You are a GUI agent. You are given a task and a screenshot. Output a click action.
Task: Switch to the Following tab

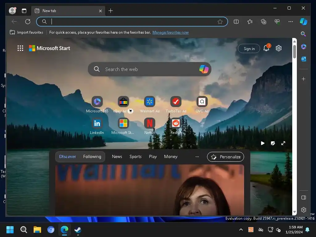(92, 156)
